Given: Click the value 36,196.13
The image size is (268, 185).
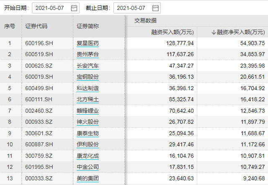Looking at the screenshot, I should [x=181, y=77].
